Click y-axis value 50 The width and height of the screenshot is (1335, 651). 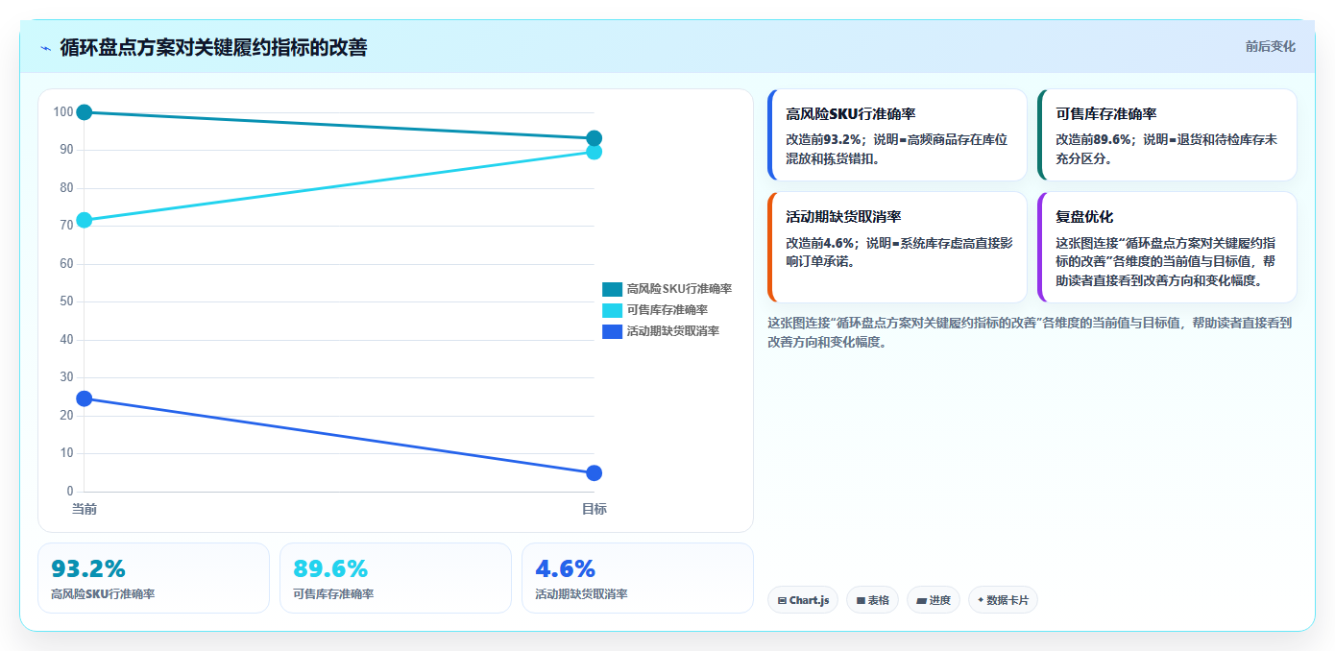(66, 301)
